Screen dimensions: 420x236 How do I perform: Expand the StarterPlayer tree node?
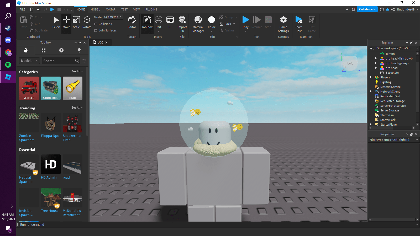(x=371, y=125)
